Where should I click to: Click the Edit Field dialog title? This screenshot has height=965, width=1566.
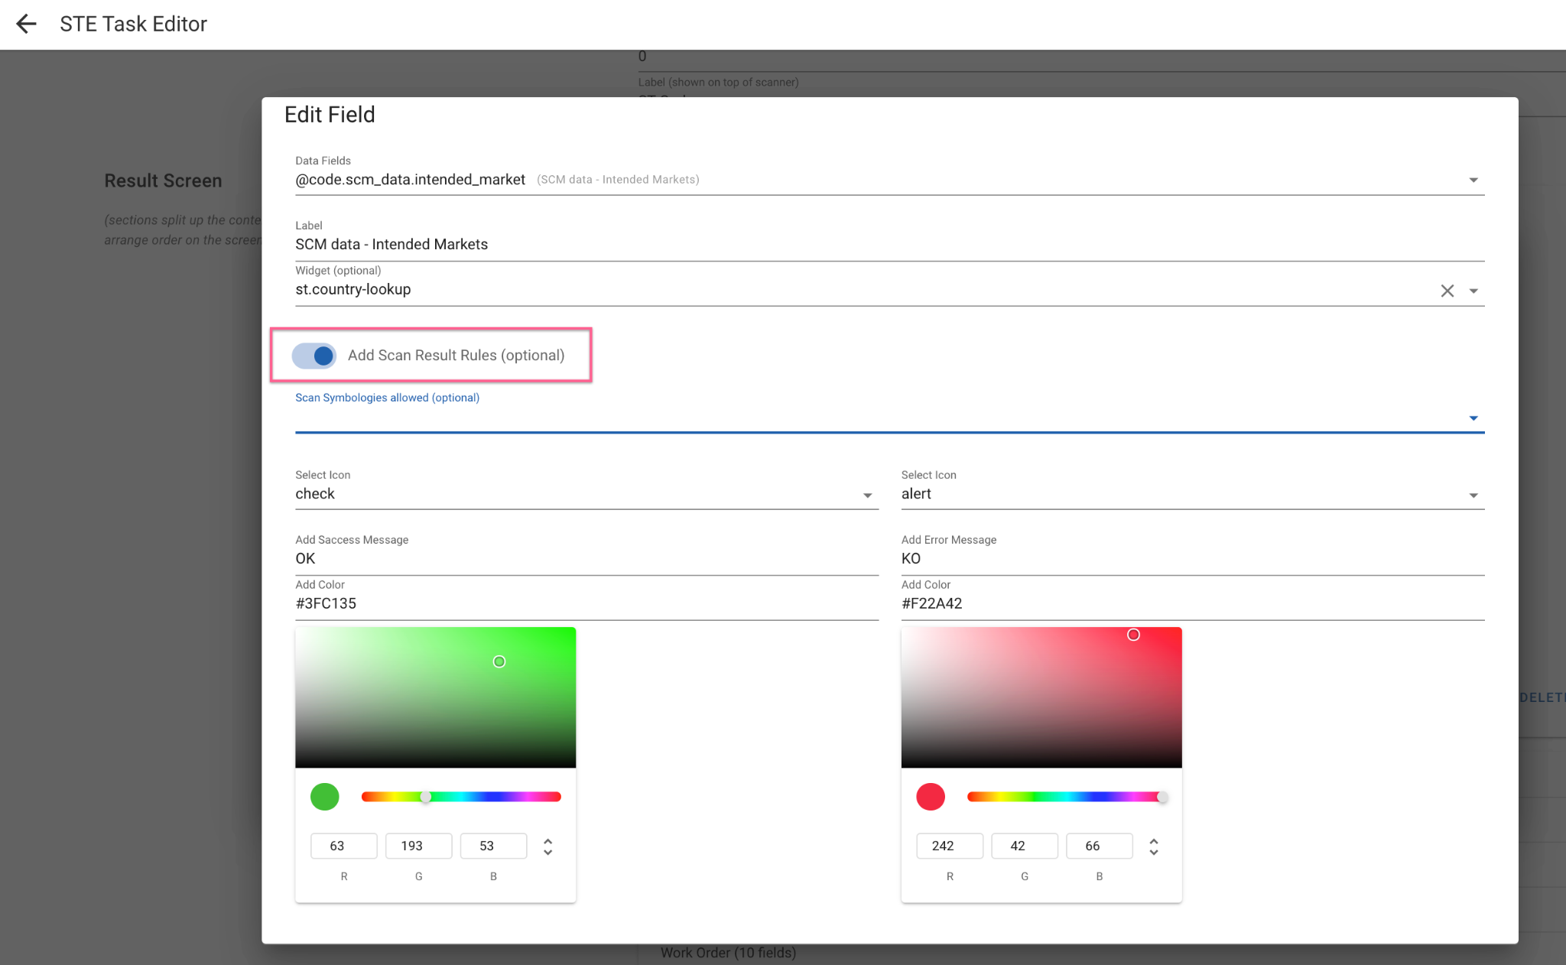pyautogui.click(x=330, y=115)
